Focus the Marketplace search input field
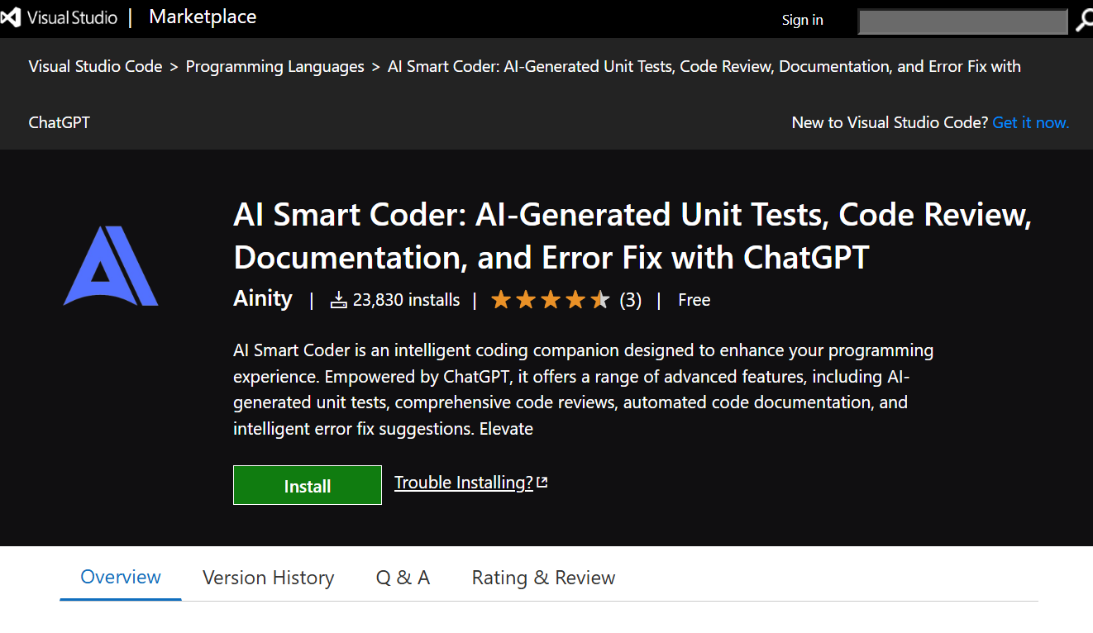Image resolution: width=1093 pixels, height=633 pixels. [962, 21]
